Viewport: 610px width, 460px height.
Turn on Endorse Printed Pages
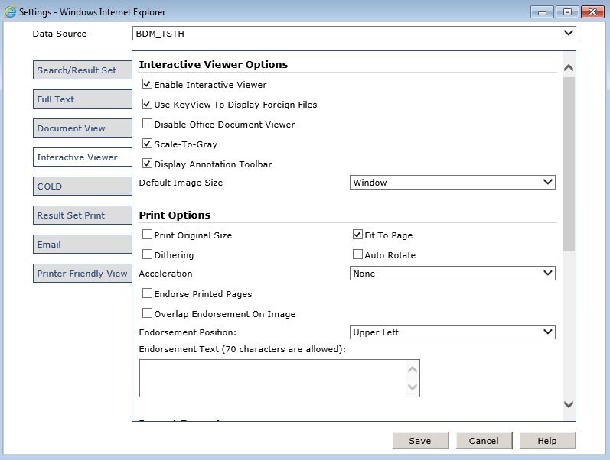click(148, 293)
